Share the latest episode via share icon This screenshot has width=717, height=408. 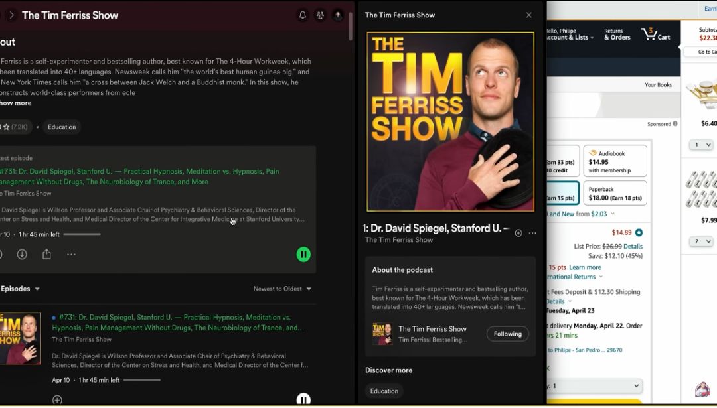(x=46, y=255)
